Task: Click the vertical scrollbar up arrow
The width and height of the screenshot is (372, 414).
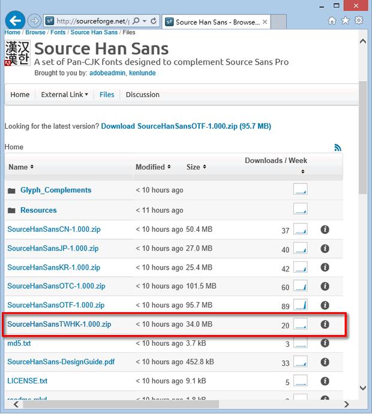Action: pos(363,41)
